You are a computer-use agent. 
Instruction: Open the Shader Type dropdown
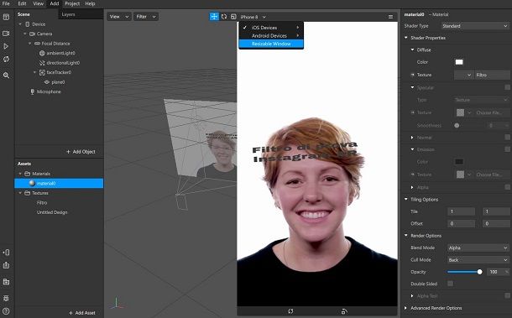[x=475, y=26]
